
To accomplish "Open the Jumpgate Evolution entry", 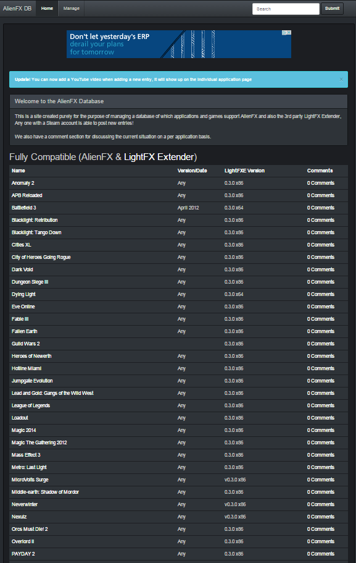I will pyautogui.click(x=32, y=381).
